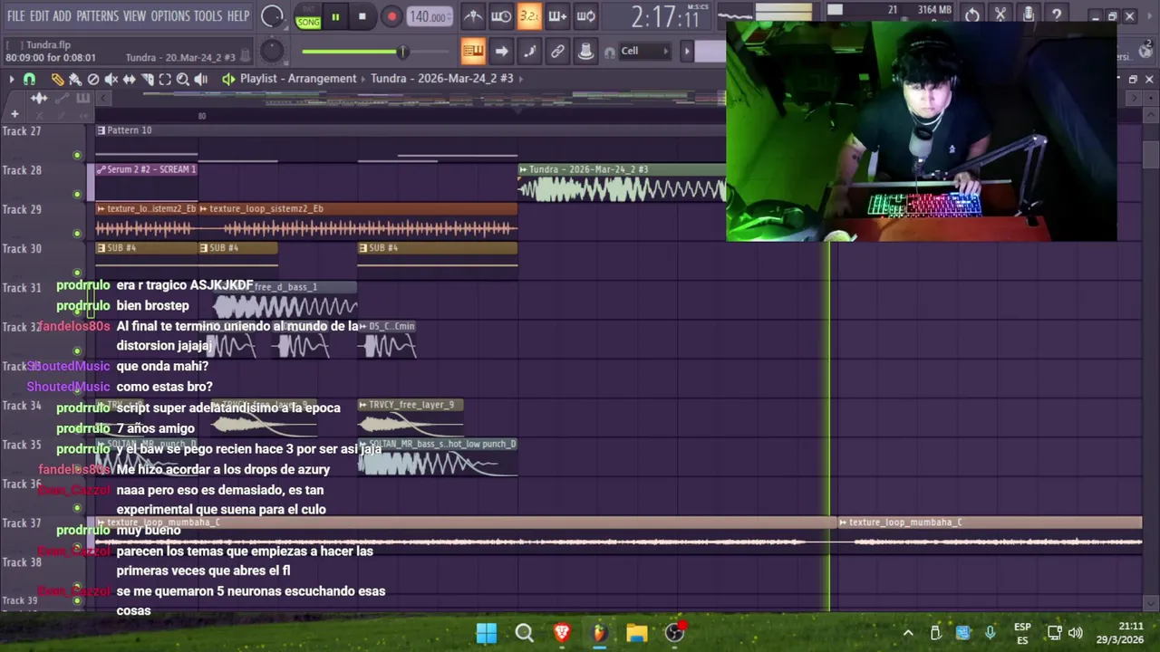This screenshot has width=1160, height=652.
Task: Open Tundra - 2026-Mar-24_2 #3 clip selector
Action: [x=442, y=79]
